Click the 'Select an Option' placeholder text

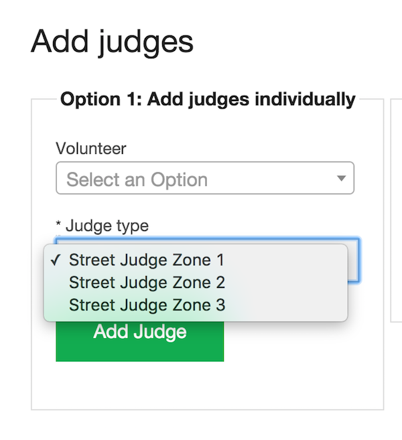[137, 179]
